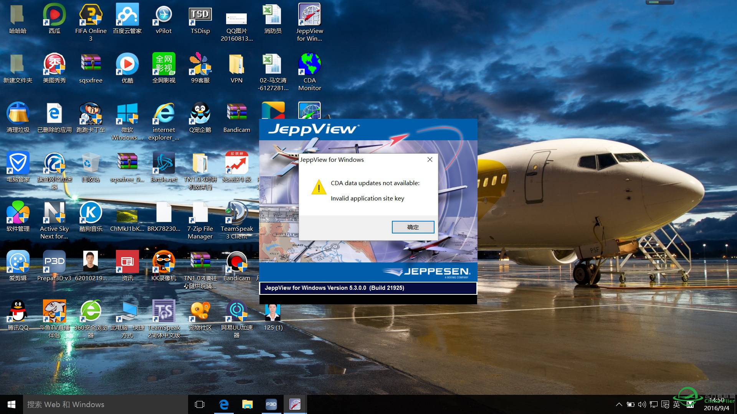Open the 回收站 recycle bin
Viewport: 737px width, 414px height.
tap(91, 167)
